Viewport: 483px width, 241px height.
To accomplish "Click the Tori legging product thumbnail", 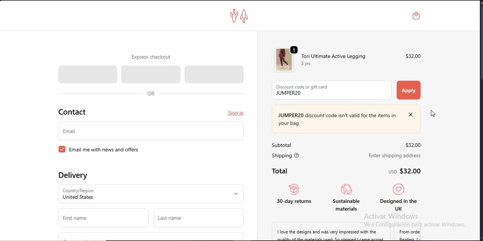I will click(284, 60).
